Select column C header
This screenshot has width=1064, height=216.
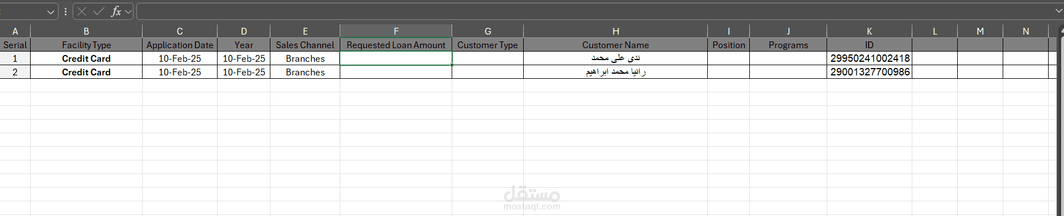pyautogui.click(x=180, y=31)
